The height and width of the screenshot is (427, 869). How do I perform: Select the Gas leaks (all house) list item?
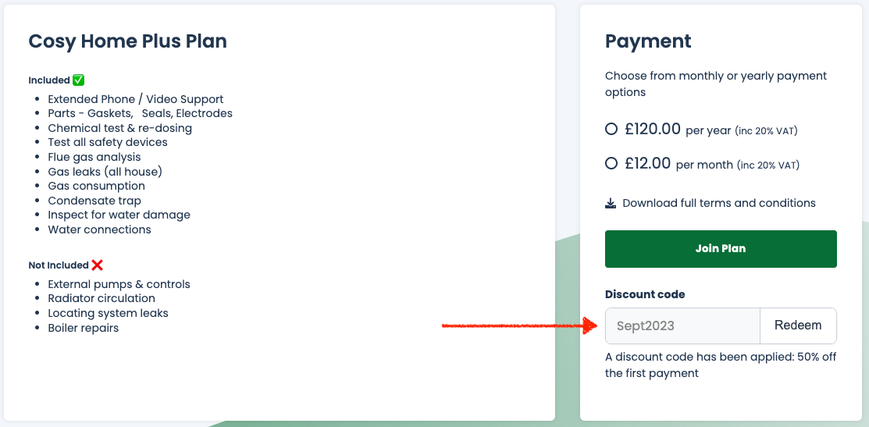[105, 172]
